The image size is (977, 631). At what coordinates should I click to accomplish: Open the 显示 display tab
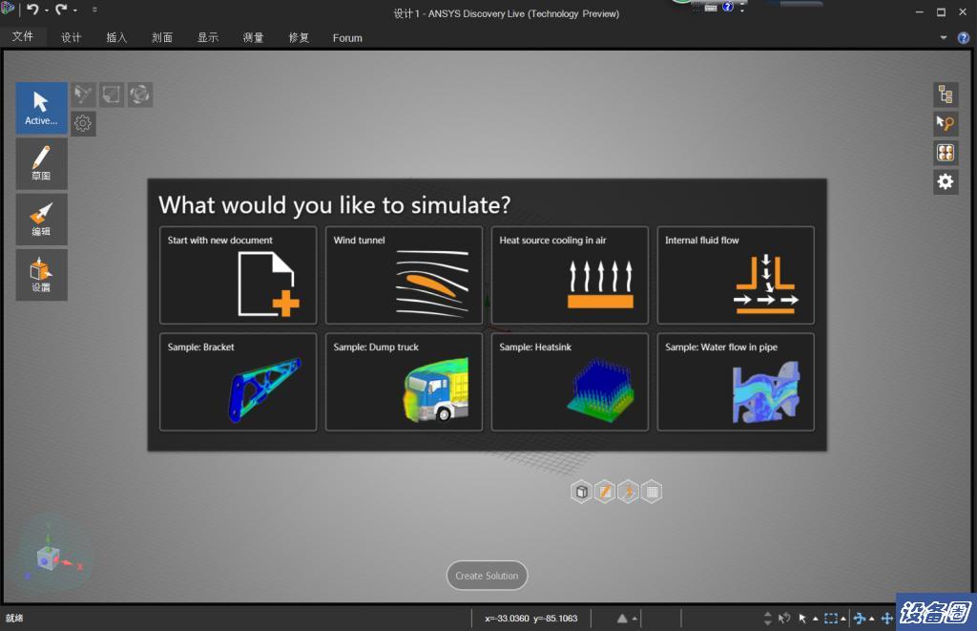pos(207,37)
